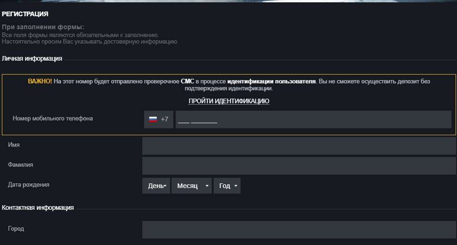This screenshot has height=245, width=457.
Task: Click the yellow ВАЖНО! warning text
Action: coord(40,82)
